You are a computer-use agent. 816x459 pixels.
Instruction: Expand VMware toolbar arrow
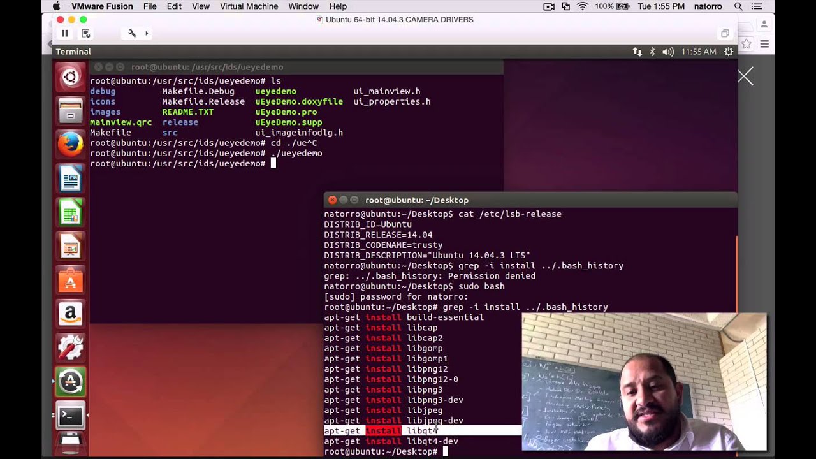pos(147,33)
